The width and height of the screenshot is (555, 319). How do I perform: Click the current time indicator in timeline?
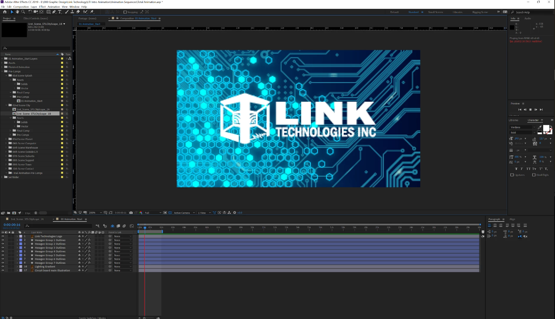145,228
